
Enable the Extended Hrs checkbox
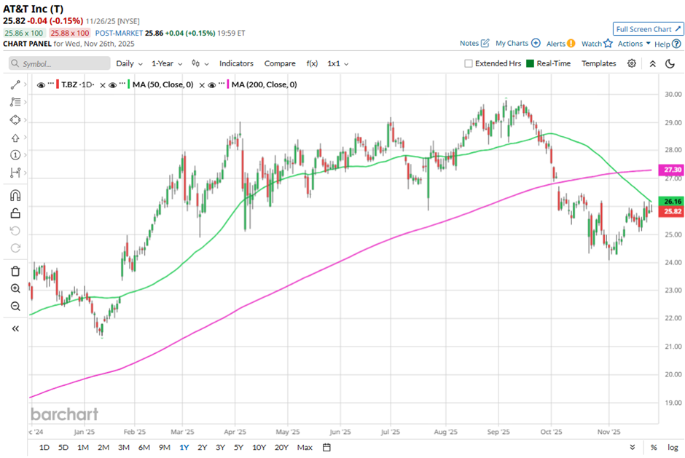(469, 63)
